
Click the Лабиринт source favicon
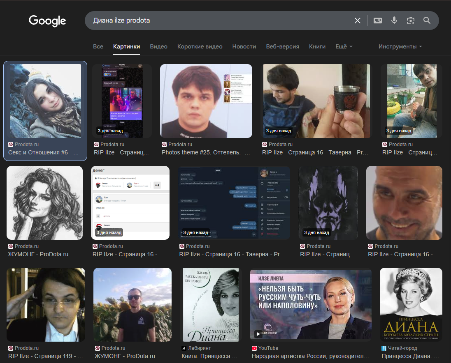click(184, 348)
